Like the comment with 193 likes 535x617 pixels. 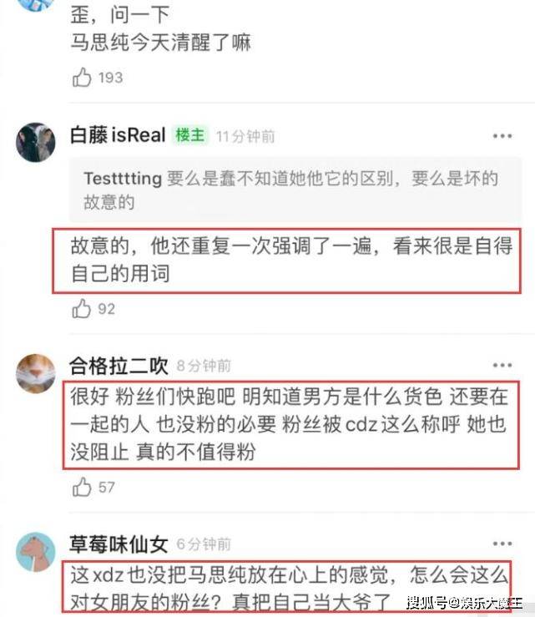point(82,77)
